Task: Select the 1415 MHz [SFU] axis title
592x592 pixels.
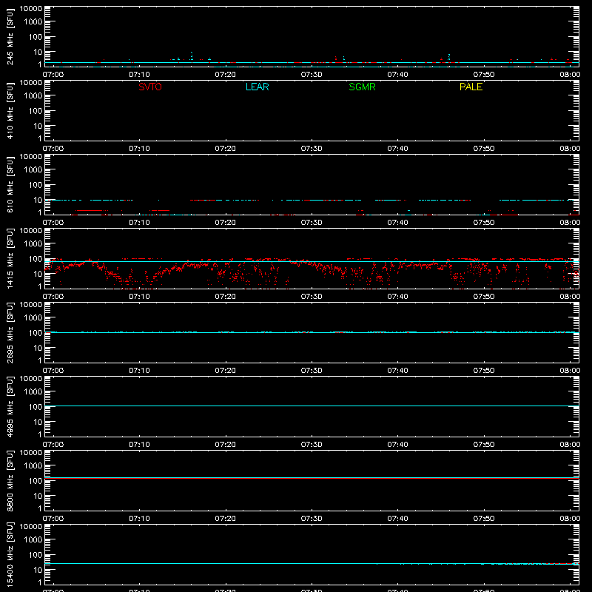Action: 10,258
